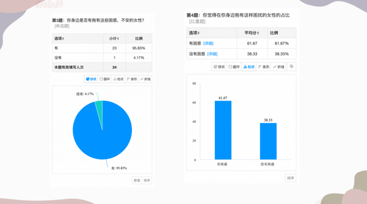Click the 第4题 question title
This screenshot has height=204, width=367.
click(238, 15)
